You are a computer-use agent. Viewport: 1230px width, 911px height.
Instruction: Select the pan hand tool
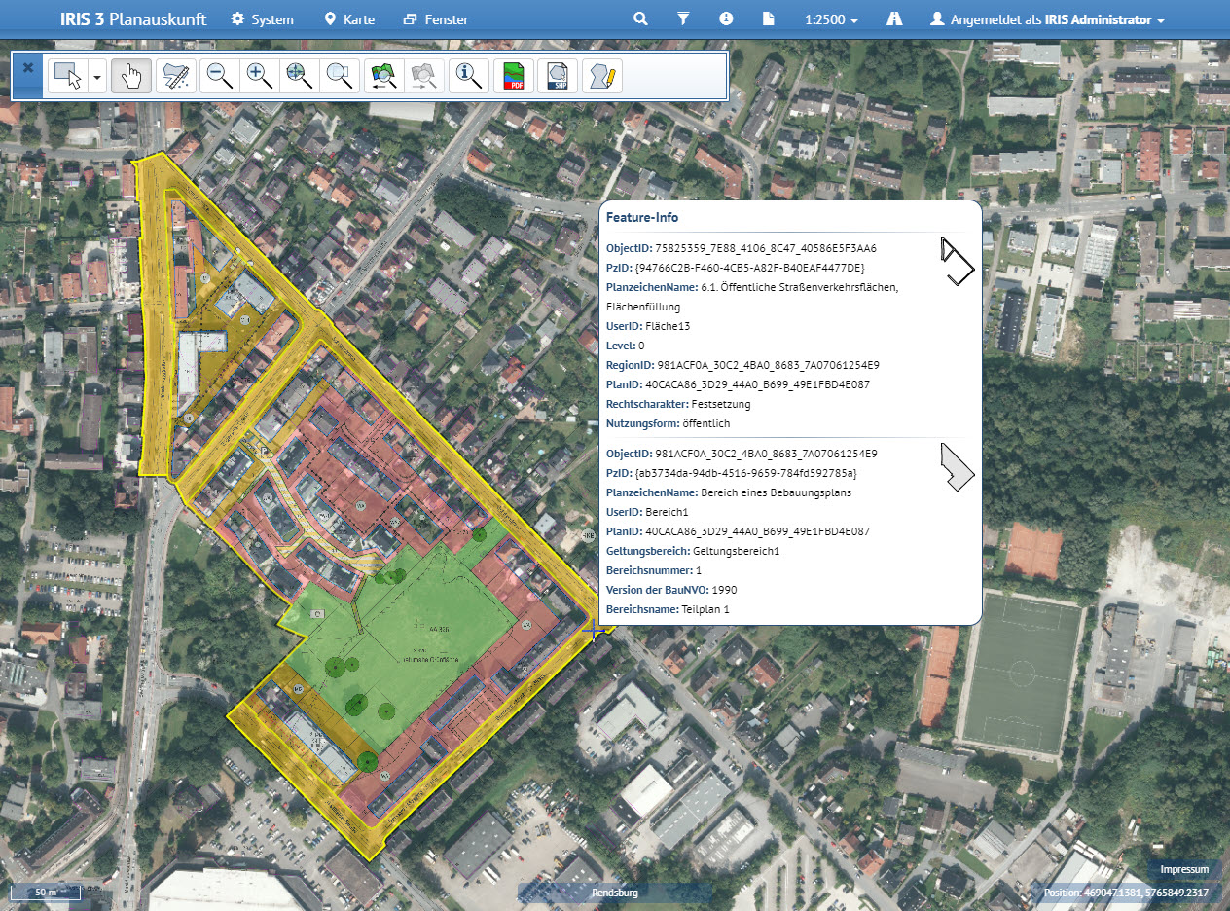pyautogui.click(x=130, y=76)
